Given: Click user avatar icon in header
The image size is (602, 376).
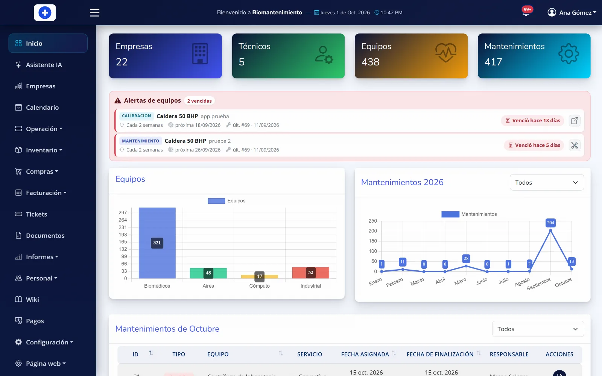Looking at the screenshot, I should click(552, 12).
